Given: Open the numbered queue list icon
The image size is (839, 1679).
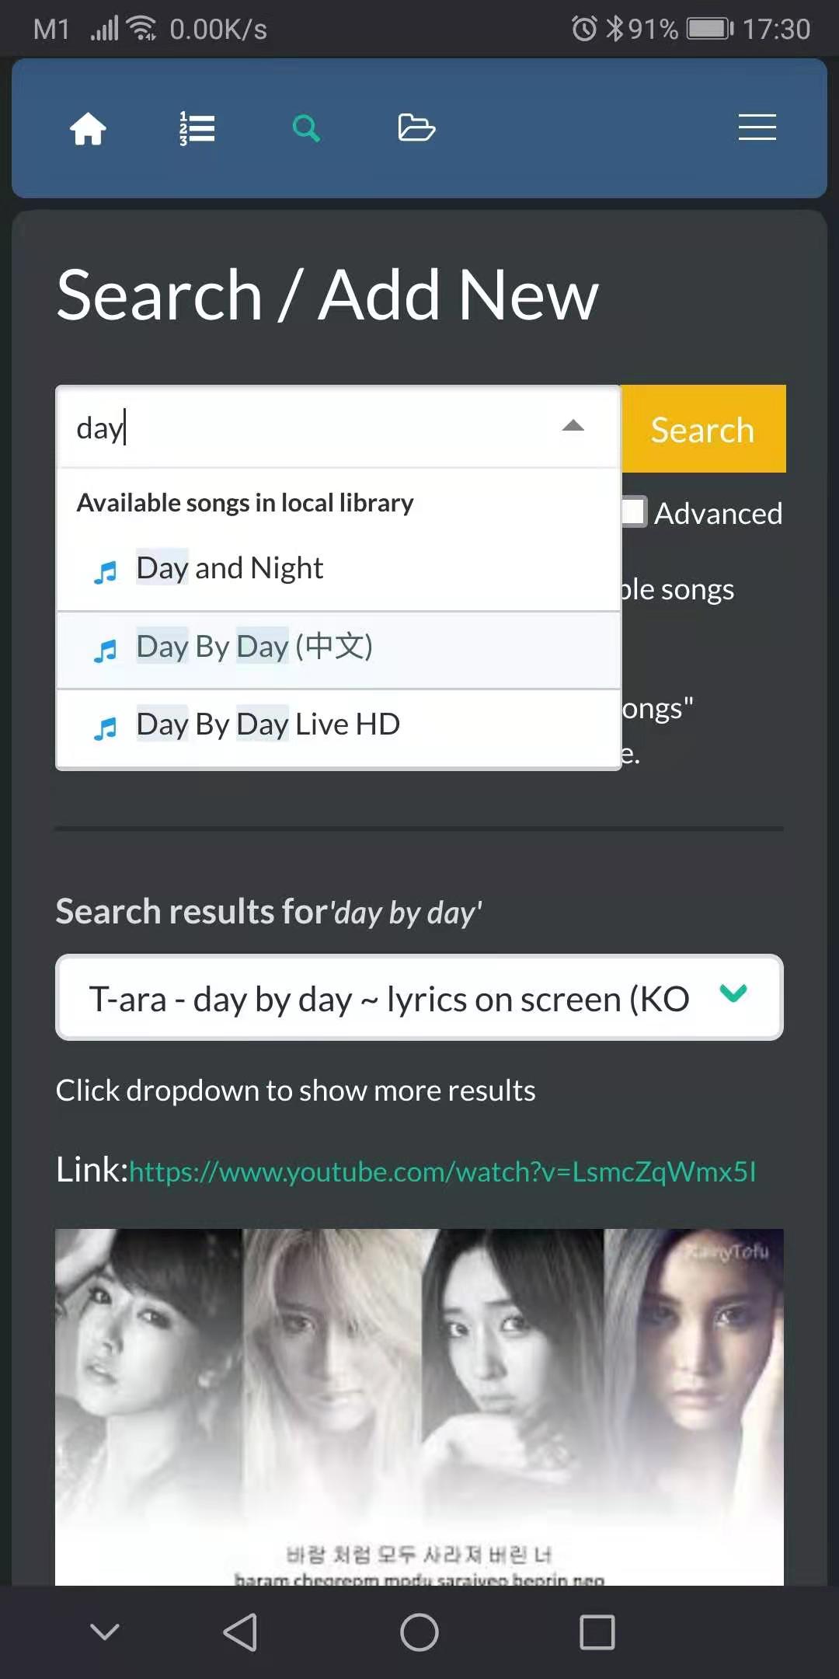Looking at the screenshot, I should (197, 128).
